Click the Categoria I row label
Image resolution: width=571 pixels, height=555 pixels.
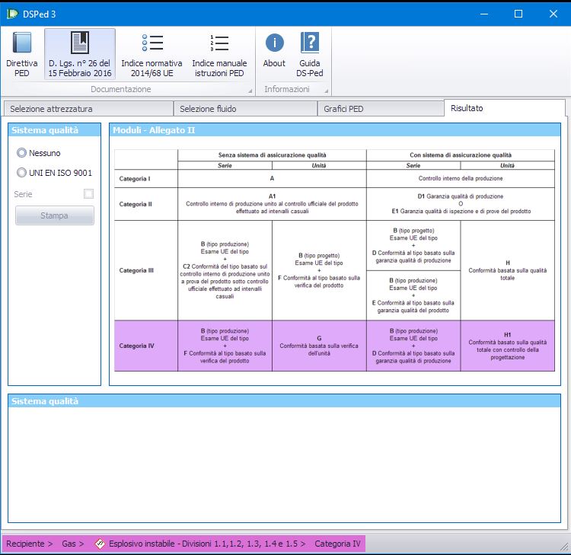tap(134, 179)
